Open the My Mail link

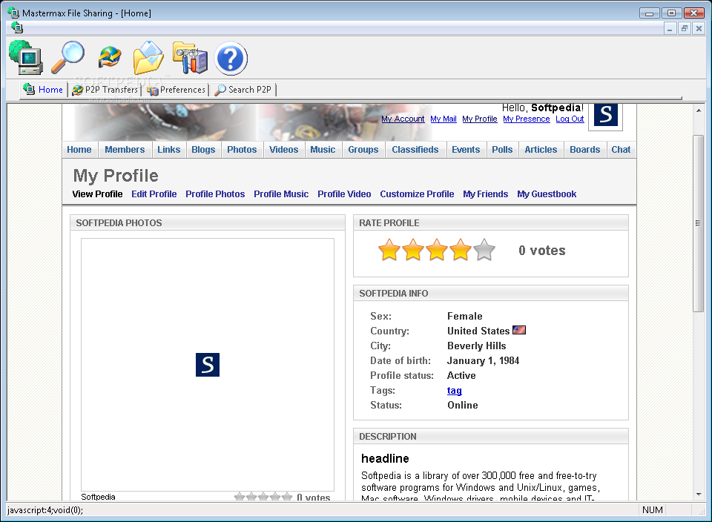point(444,119)
